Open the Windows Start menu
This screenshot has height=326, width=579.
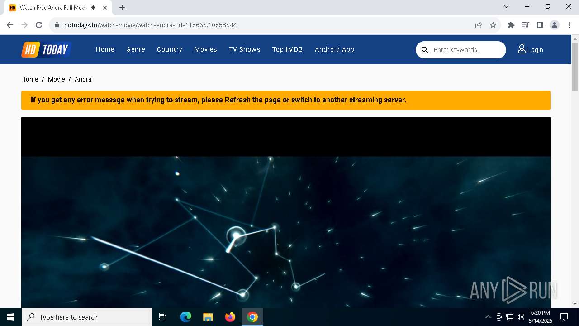(11, 317)
